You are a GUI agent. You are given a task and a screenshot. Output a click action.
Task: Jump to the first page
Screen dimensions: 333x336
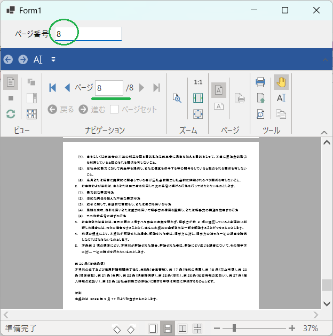53,88
